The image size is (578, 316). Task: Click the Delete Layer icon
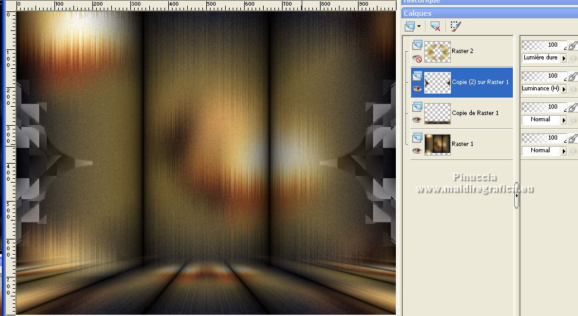[435, 26]
